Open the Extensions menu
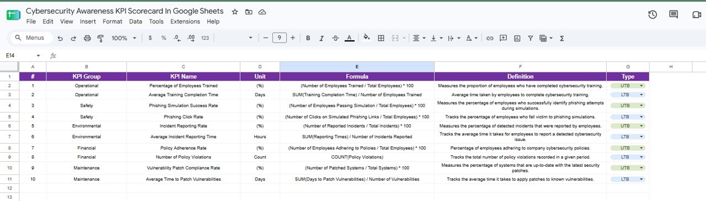This screenshot has height=201, width=706. coord(185,22)
